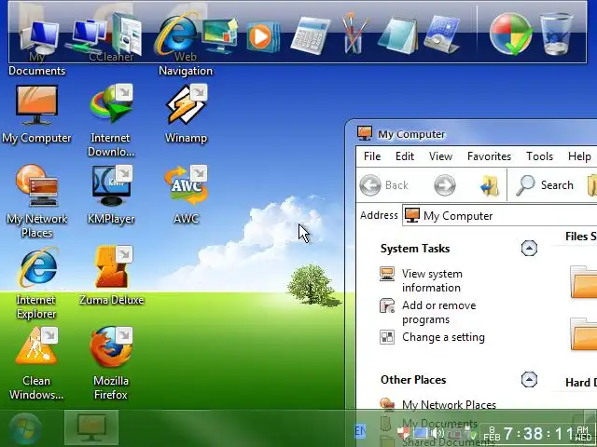Click the My Computer taskbar button
Viewport: 597px width, 447px height.
(x=91, y=428)
